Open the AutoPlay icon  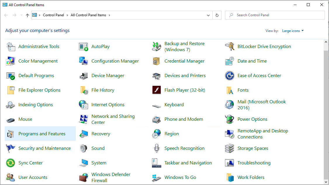[84, 47]
